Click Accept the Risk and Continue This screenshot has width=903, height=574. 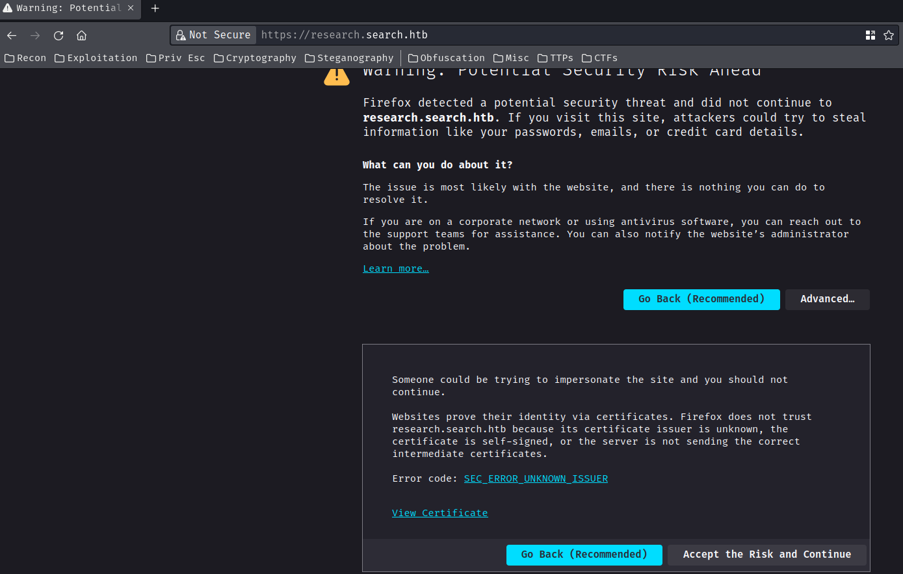pos(767,554)
